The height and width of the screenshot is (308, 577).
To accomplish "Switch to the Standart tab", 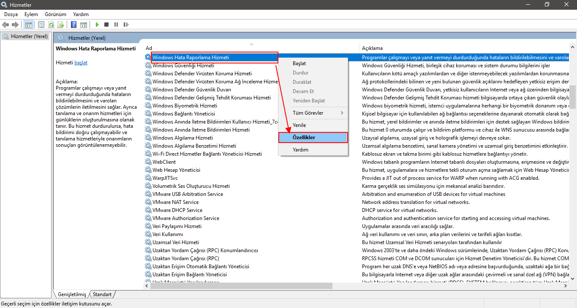I will (102, 294).
